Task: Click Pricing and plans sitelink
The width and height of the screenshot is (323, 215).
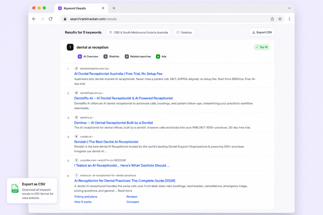Action: click(86, 197)
